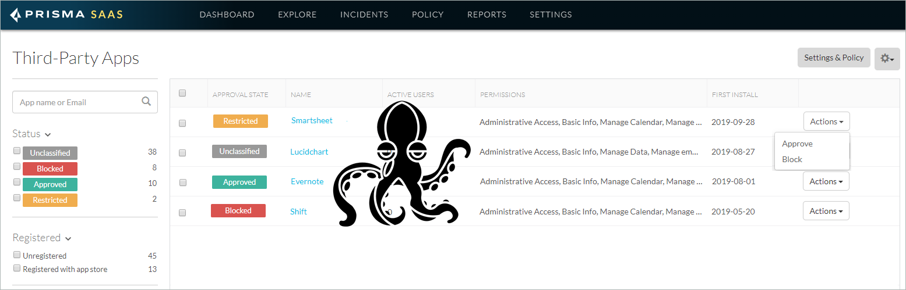Click the 2019-05-20 install date
Screen dimensions: 906x290
point(733,212)
